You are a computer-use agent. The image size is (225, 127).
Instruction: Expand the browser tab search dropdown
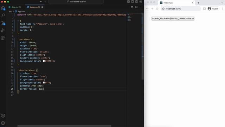[x=222, y=3]
